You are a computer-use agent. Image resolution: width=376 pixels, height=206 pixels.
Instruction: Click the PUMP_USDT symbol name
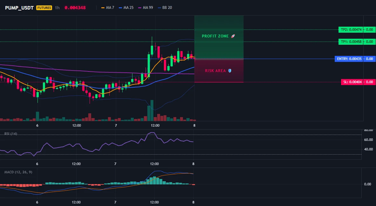coord(19,8)
